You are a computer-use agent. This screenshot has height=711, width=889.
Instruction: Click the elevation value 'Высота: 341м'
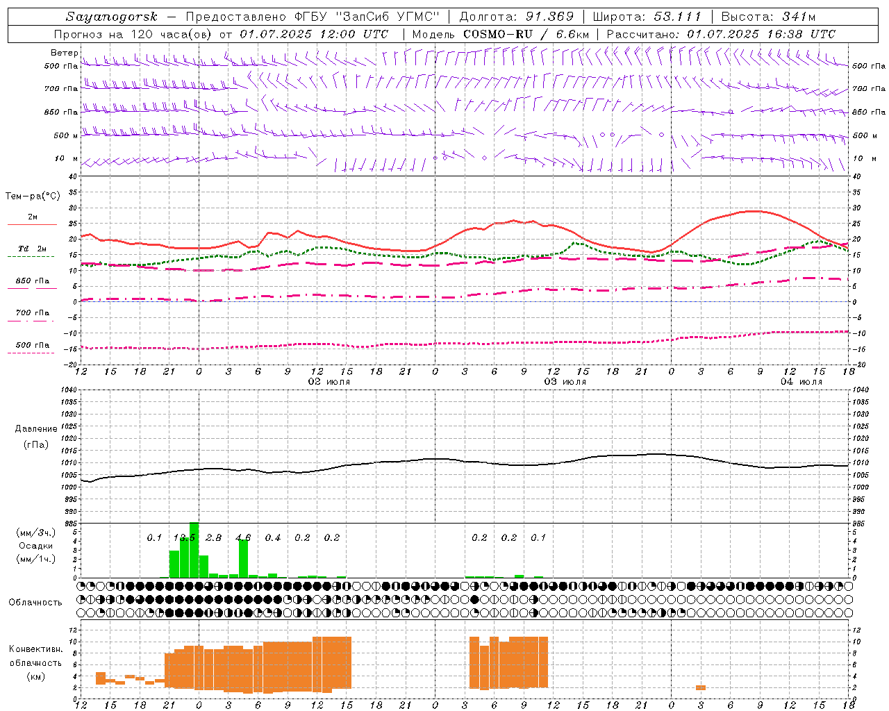click(x=768, y=17)
